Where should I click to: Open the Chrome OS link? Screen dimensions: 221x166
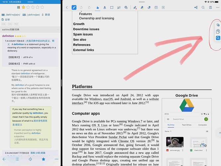126,141
